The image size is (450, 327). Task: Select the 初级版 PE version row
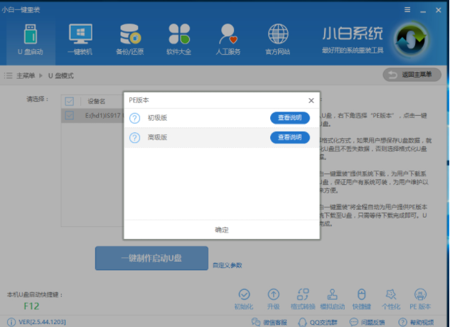(199, 118)
